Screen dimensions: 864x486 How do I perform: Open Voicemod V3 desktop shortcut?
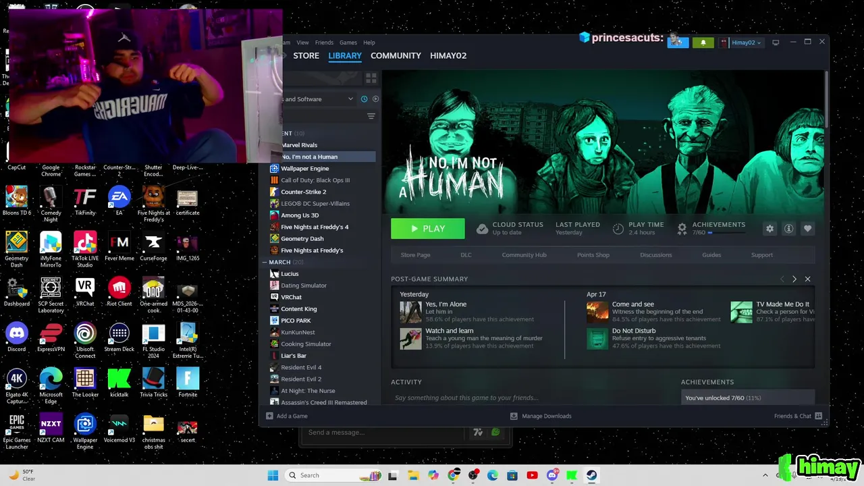tap(119, 428)
